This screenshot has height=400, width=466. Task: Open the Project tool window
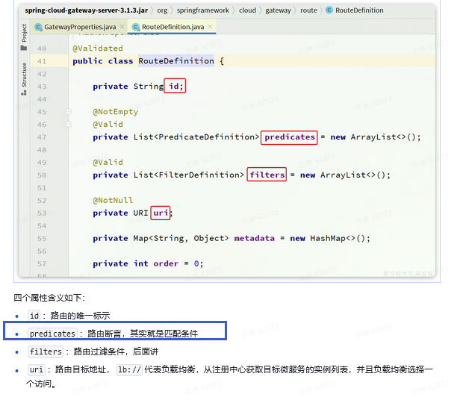tap(24, 37)
